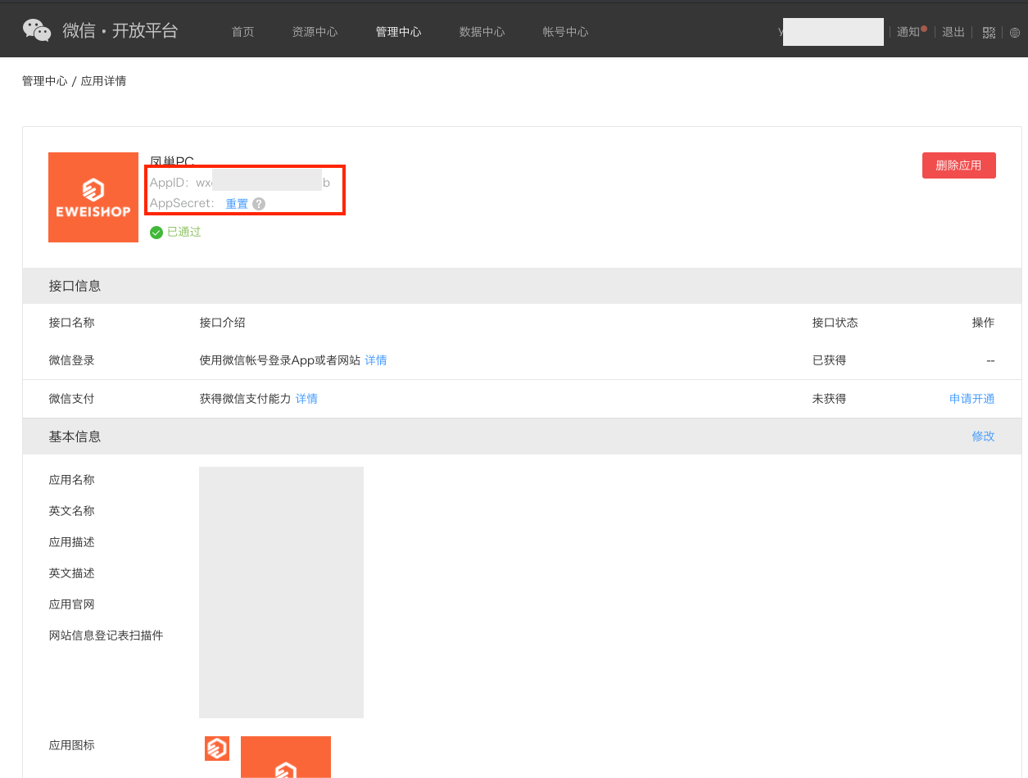Click the 操作 column header
The image size is (1028, 778).
coord(984,323)
